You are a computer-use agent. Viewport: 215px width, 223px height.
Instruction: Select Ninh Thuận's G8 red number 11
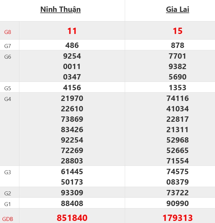click(72, 31)
